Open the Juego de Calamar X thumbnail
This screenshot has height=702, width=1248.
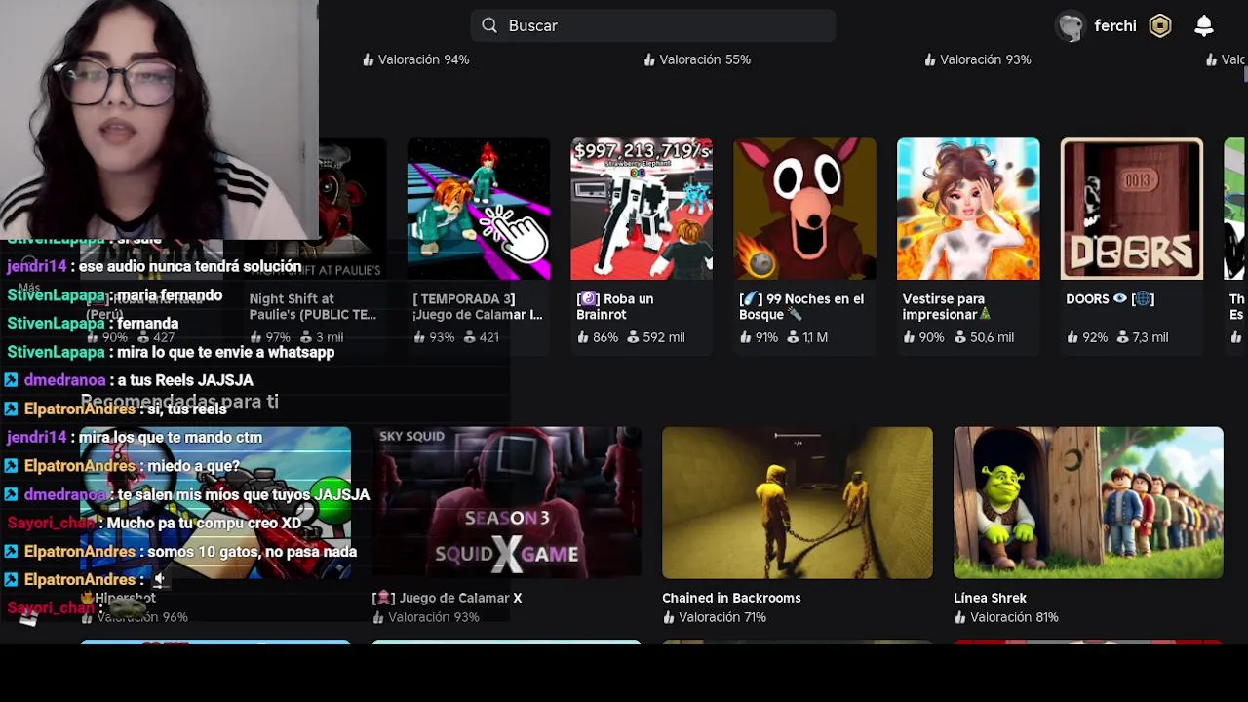(506, 503)
